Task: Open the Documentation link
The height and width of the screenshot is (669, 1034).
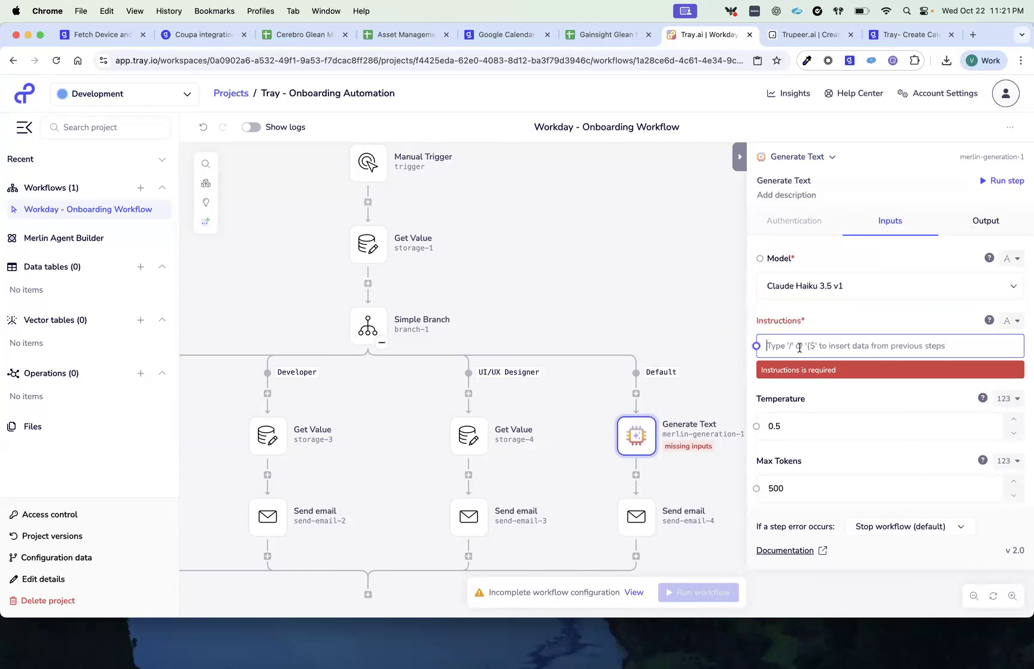Action: [784, 550]
